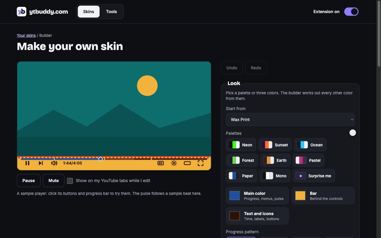Image resolution: width=381 pixels, height=238 pixels.
Task: Click the Mute button below the player
Action: click(54, 181)
